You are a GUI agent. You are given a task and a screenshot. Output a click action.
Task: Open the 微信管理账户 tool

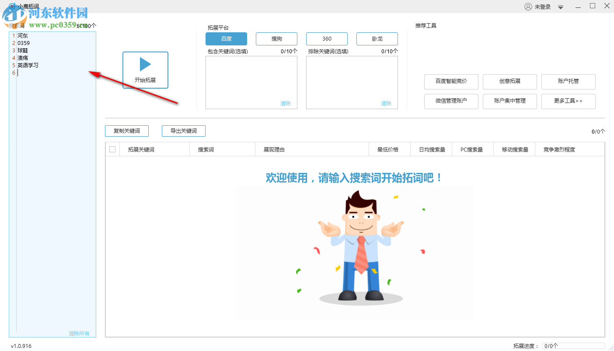click(x=451, y=101)
